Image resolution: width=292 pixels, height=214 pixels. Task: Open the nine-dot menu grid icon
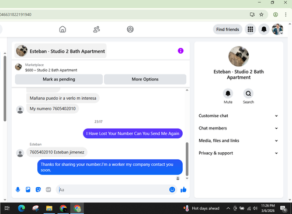click(x=251, y=29)
